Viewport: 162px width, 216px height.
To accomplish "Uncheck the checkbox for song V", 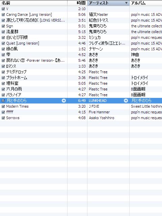I will [3, 9].
